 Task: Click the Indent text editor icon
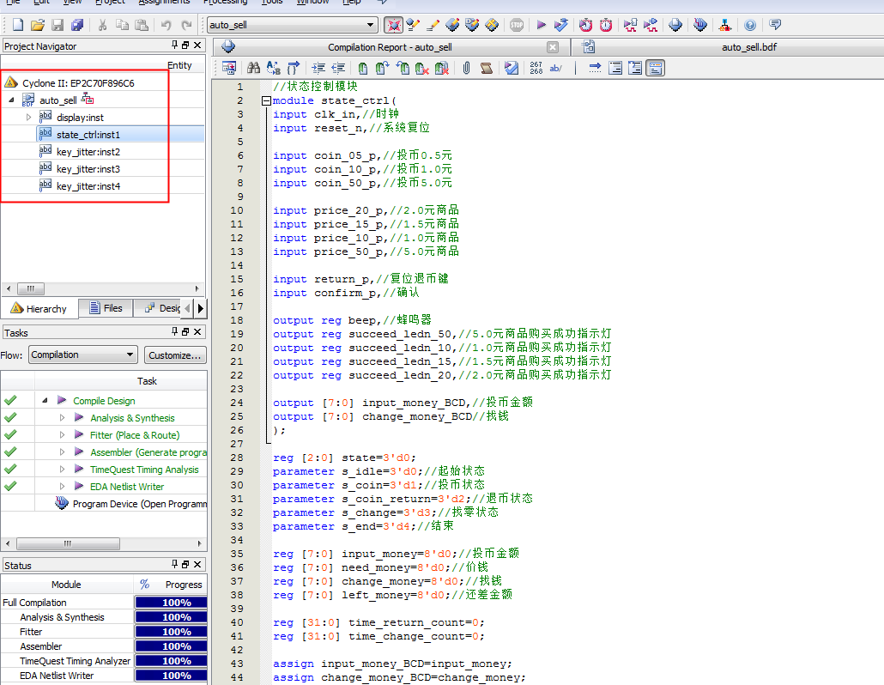[318, 66]
